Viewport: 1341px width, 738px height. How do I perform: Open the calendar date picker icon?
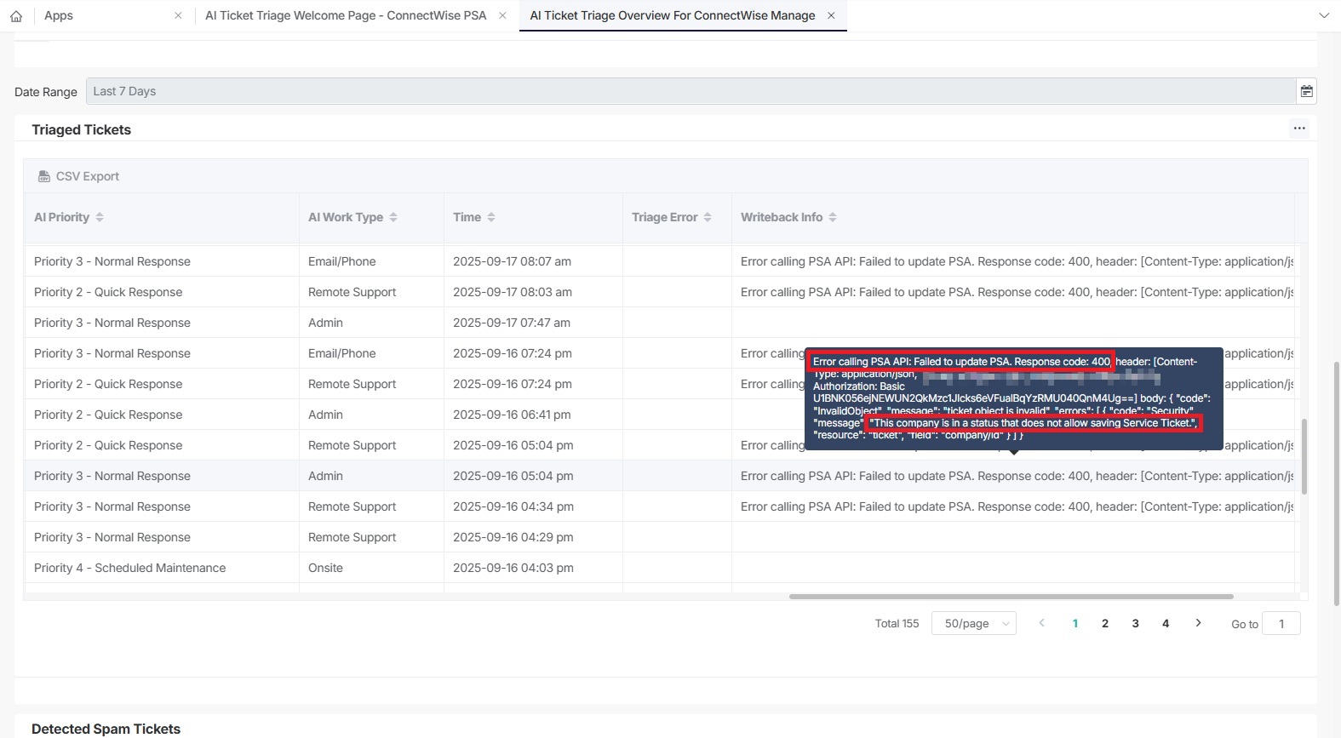(x=1306, y=91)
